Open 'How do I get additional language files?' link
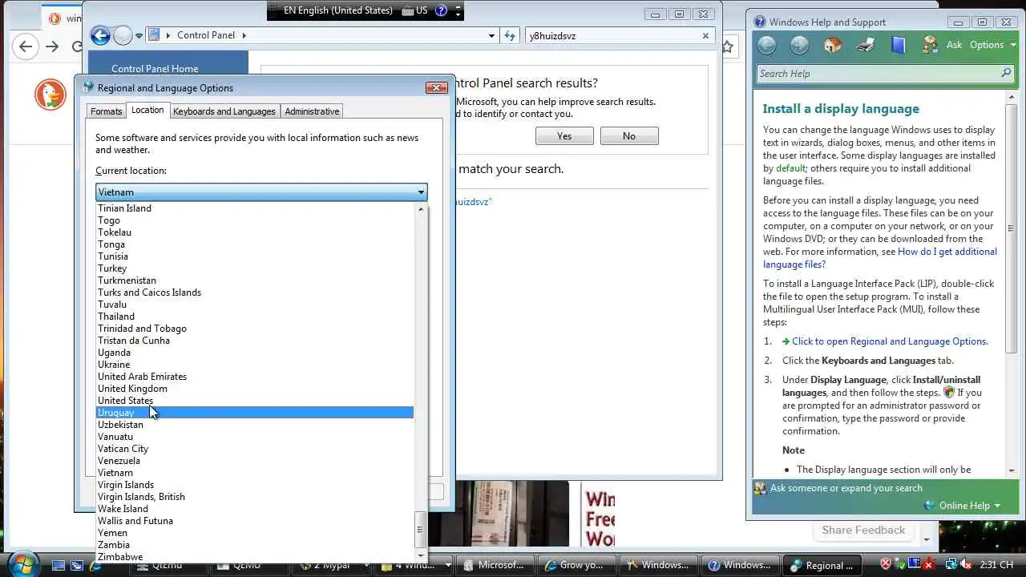The height and width of the screenshot is (577, 1026). [880, 258]
